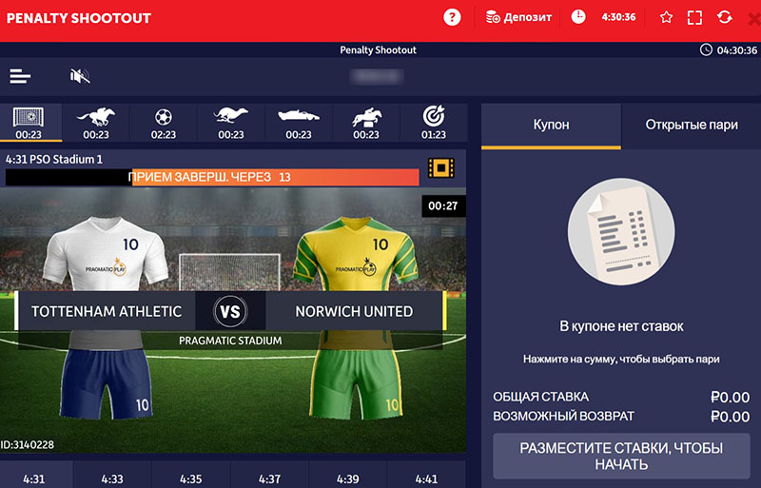The image size is (761, 488).
Task: Click Tottenham Athletic team name
Action: pos(107,311)
